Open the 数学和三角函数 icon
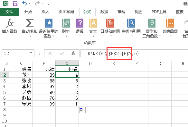This screenshot has width=188, height=127. (151, 23)
